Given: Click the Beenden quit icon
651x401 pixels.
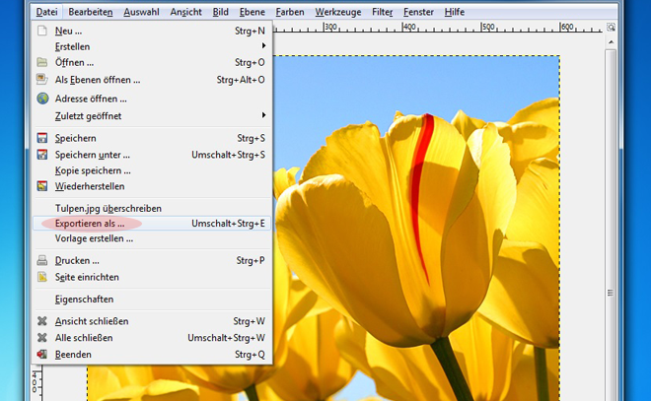Looking at the screenshot, I should tap(42, 355).
